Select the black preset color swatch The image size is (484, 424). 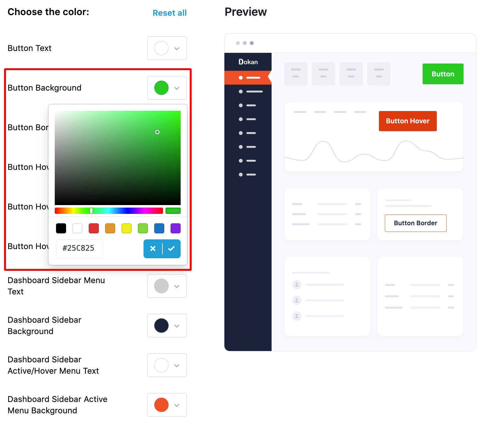(61, 228)
